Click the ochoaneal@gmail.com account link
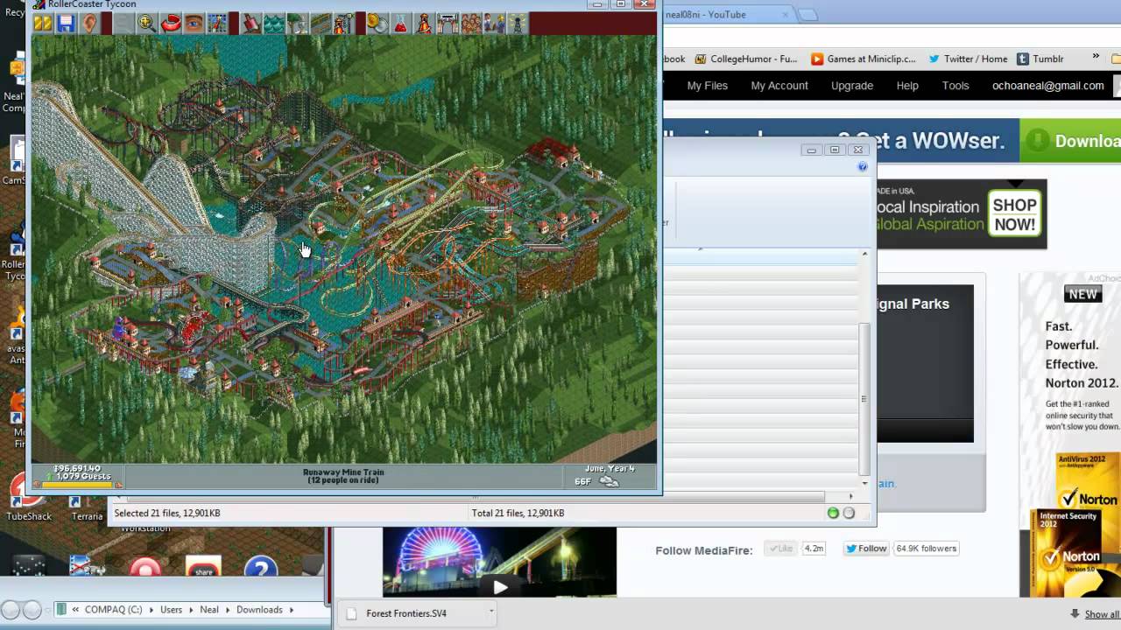1121x630 pixels. (x=1047, y=86)
